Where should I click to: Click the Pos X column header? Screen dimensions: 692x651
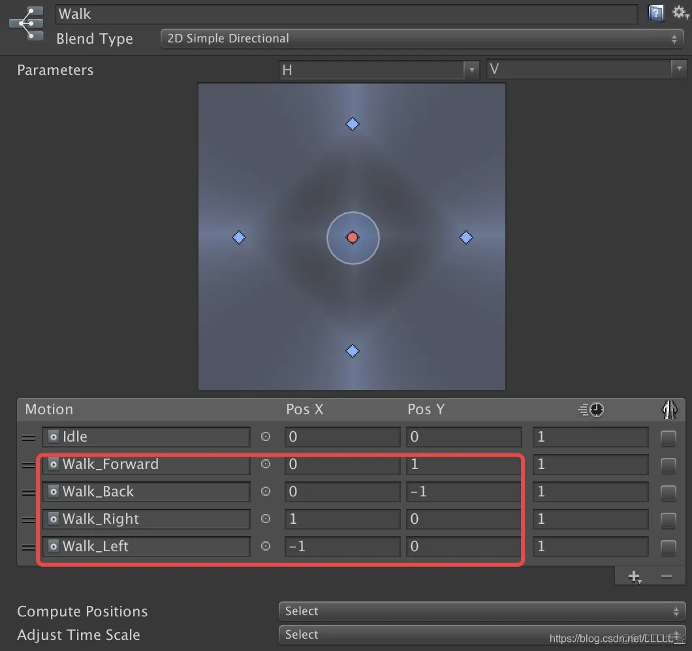304,409
